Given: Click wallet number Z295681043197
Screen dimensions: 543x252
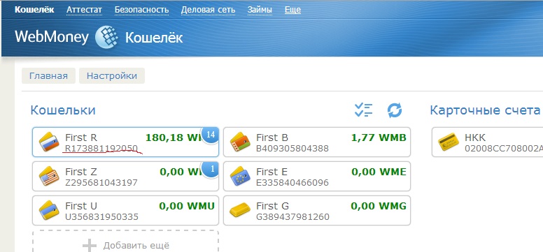Looking at the screenshot, I should point(101,182).
